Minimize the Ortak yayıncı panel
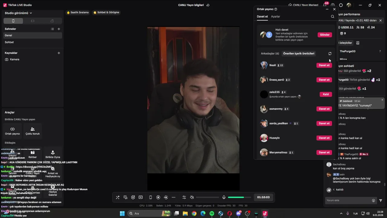This screenshot has width=387, height=218. (x=327, y=9)
